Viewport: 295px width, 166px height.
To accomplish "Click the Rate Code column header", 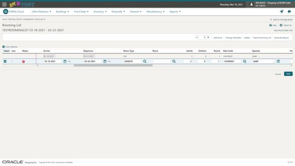I will coord(228,51).
